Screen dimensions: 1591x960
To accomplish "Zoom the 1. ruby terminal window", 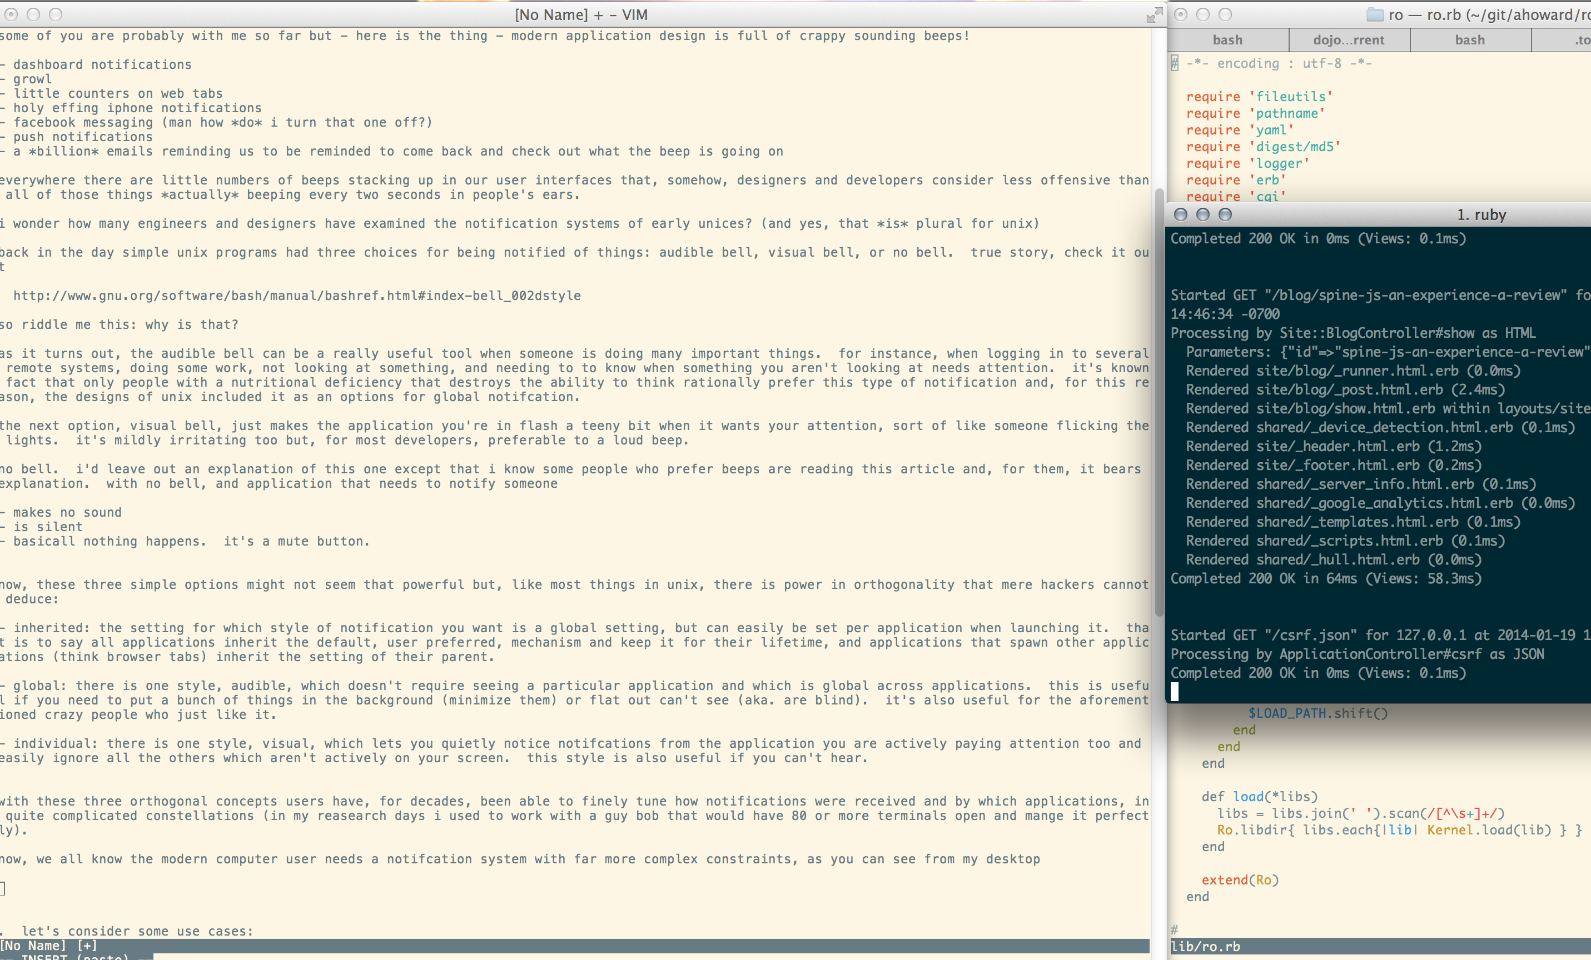I will coord(1225,214).
